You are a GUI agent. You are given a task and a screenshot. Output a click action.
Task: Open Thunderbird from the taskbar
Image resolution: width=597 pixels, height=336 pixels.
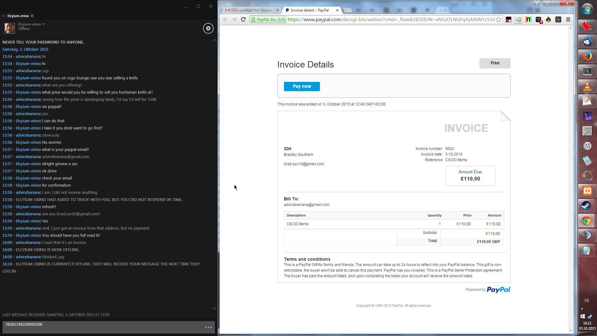tap(587, 41)
